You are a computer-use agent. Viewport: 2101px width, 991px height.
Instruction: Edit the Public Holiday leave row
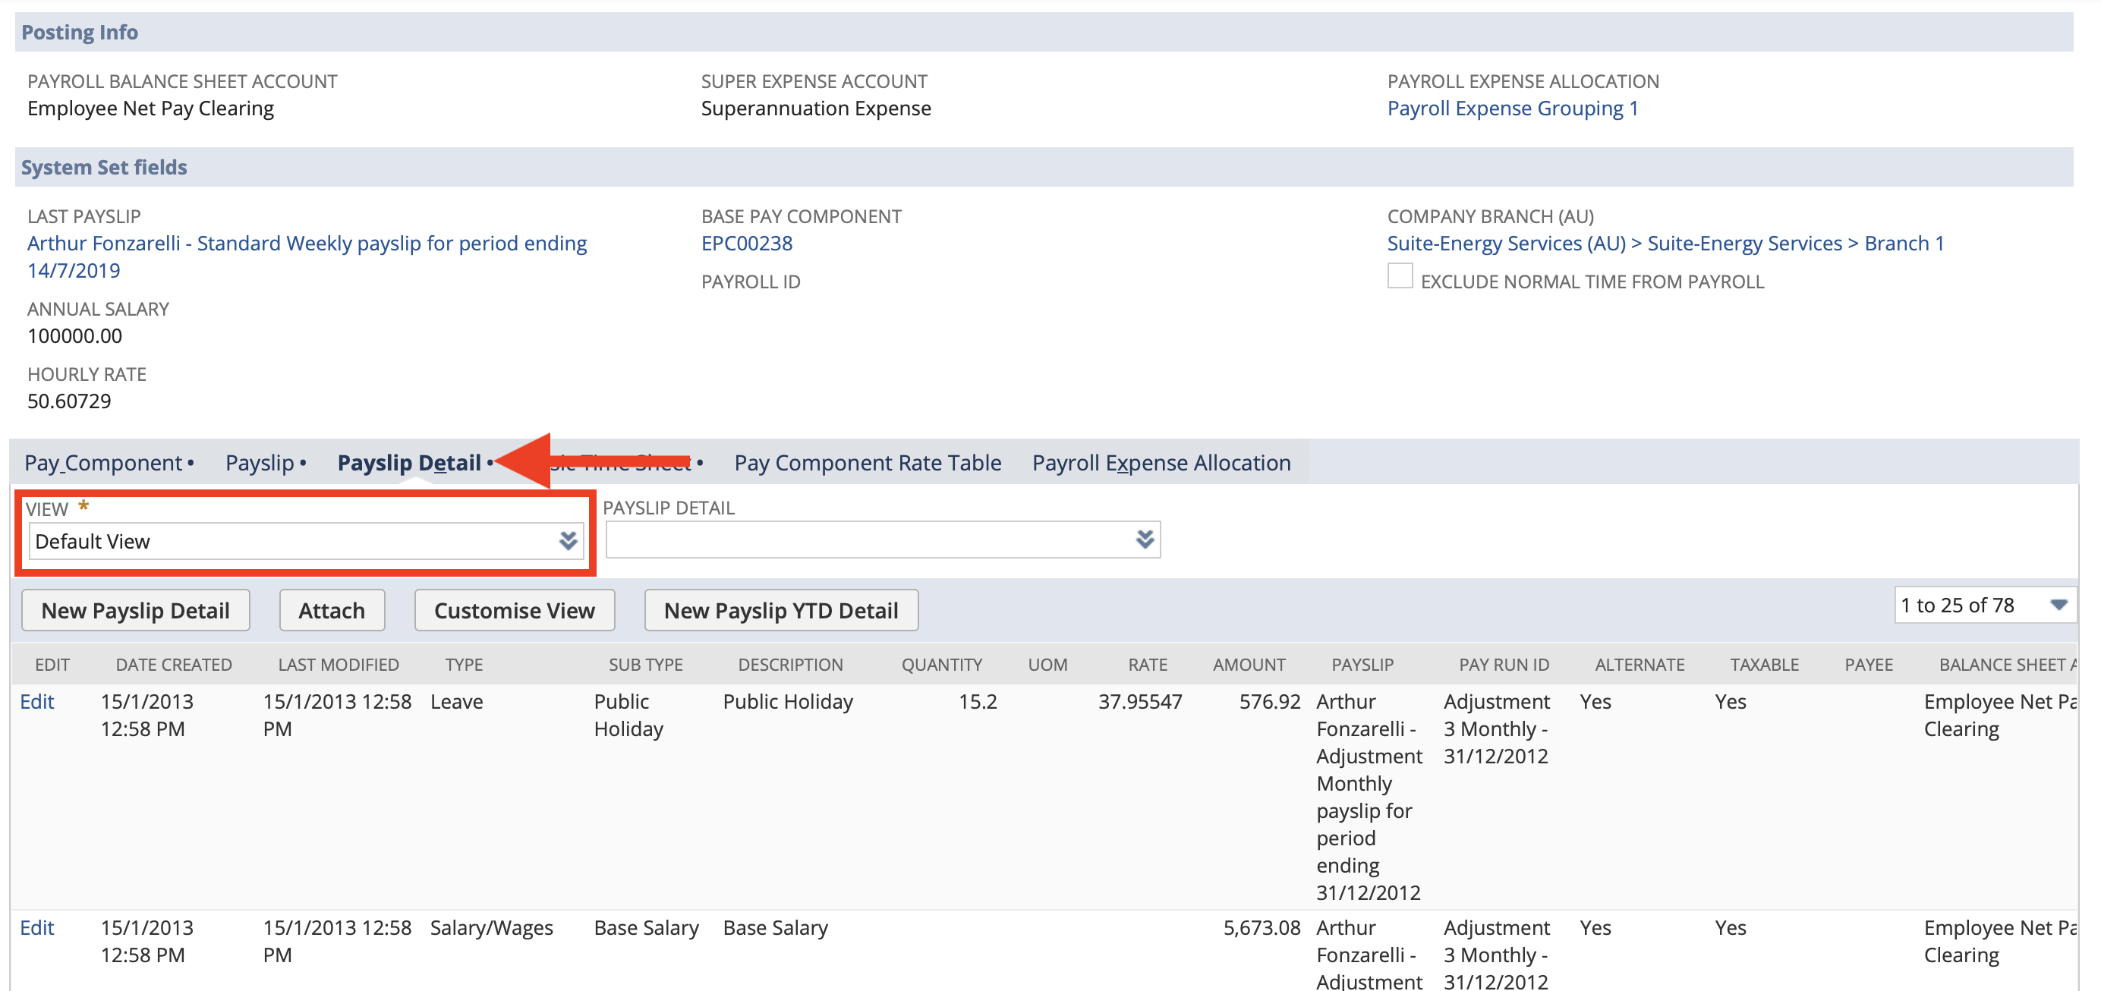(x=37, y=701)
